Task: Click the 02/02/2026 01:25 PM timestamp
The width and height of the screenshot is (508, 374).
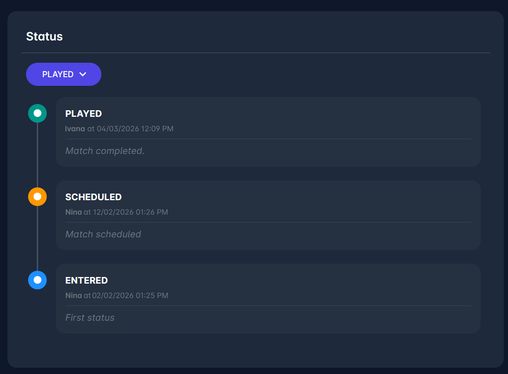Action: click(130, 296)
